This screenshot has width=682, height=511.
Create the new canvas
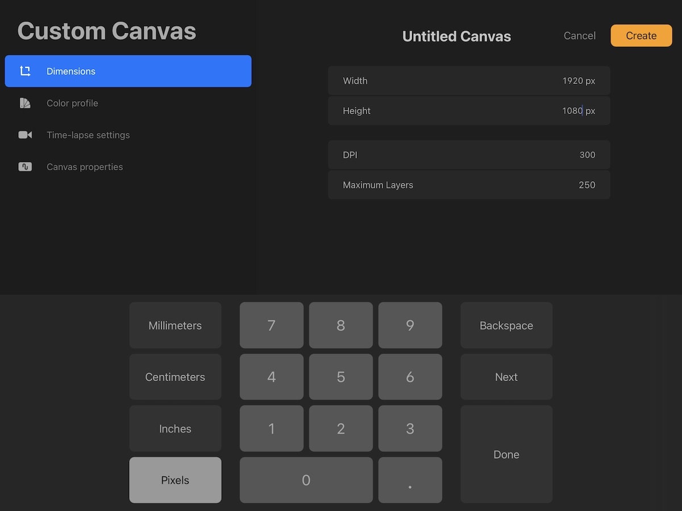click(641, 35)
